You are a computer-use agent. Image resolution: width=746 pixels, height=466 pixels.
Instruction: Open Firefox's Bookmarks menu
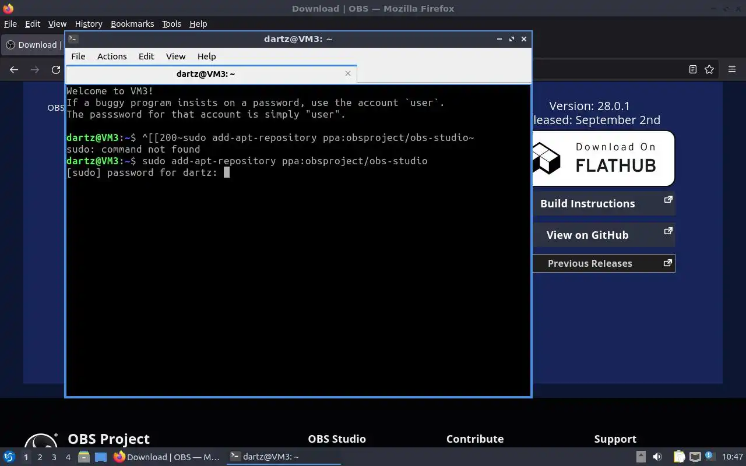coord(132,24)
